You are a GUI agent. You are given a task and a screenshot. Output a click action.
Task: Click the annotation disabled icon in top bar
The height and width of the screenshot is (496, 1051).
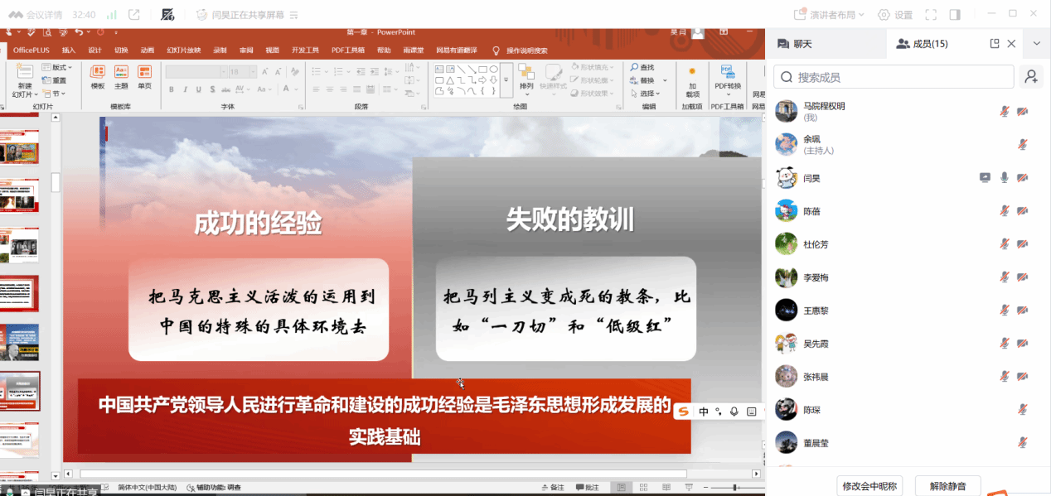coord(167,15)
